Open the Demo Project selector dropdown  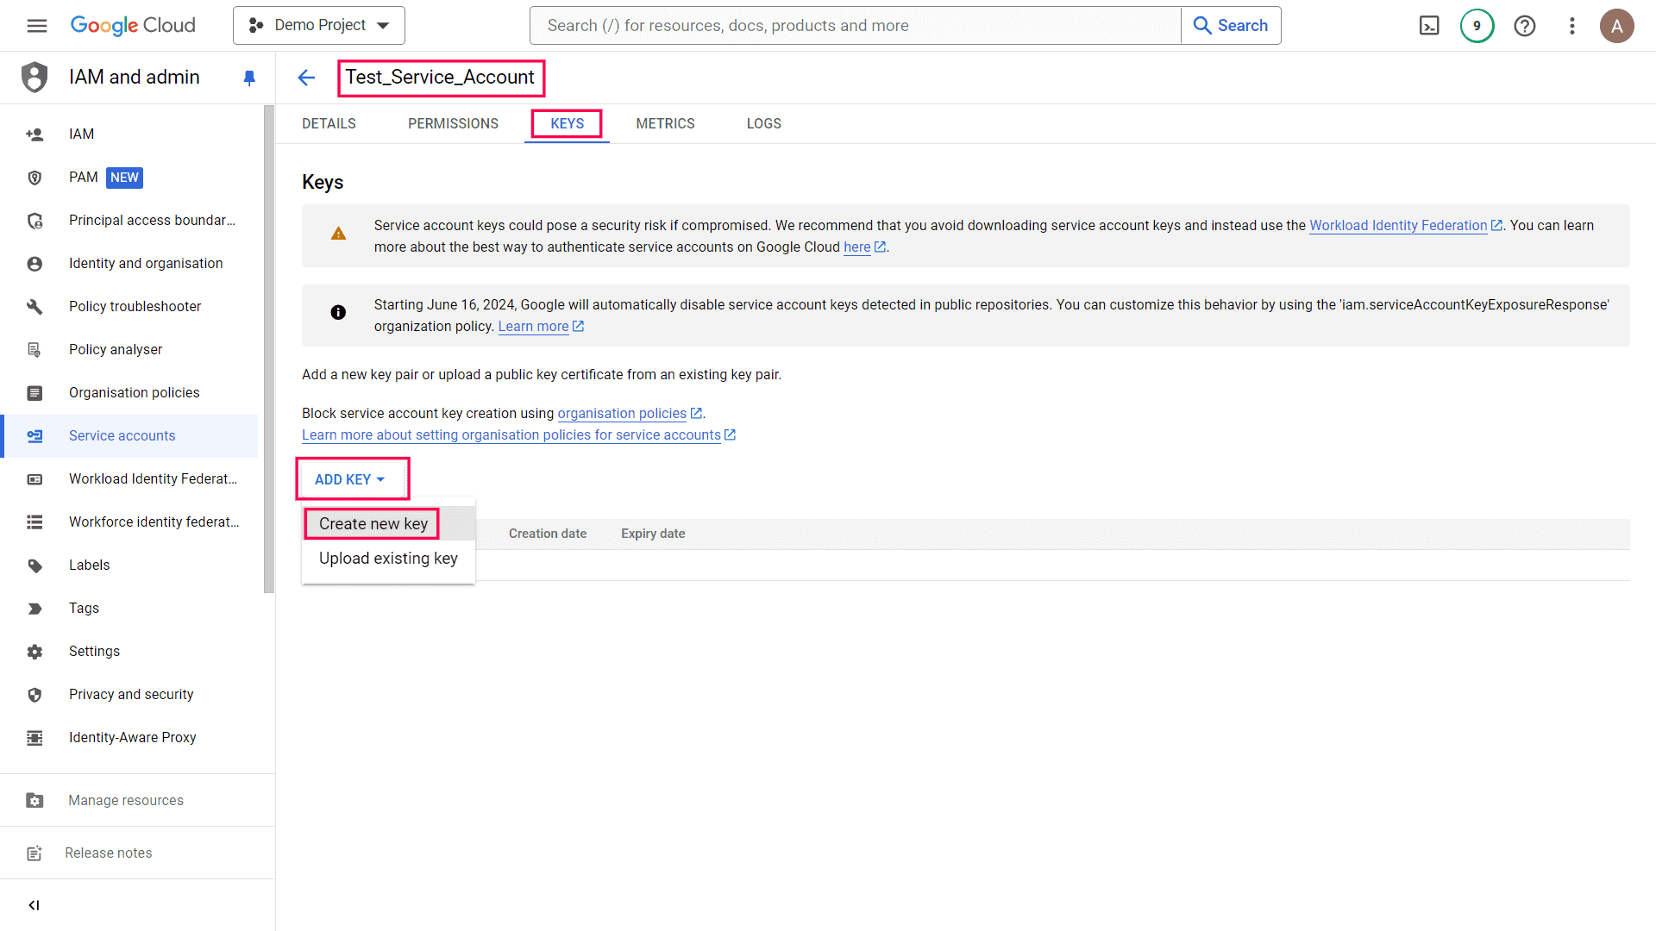click(319, 26)
